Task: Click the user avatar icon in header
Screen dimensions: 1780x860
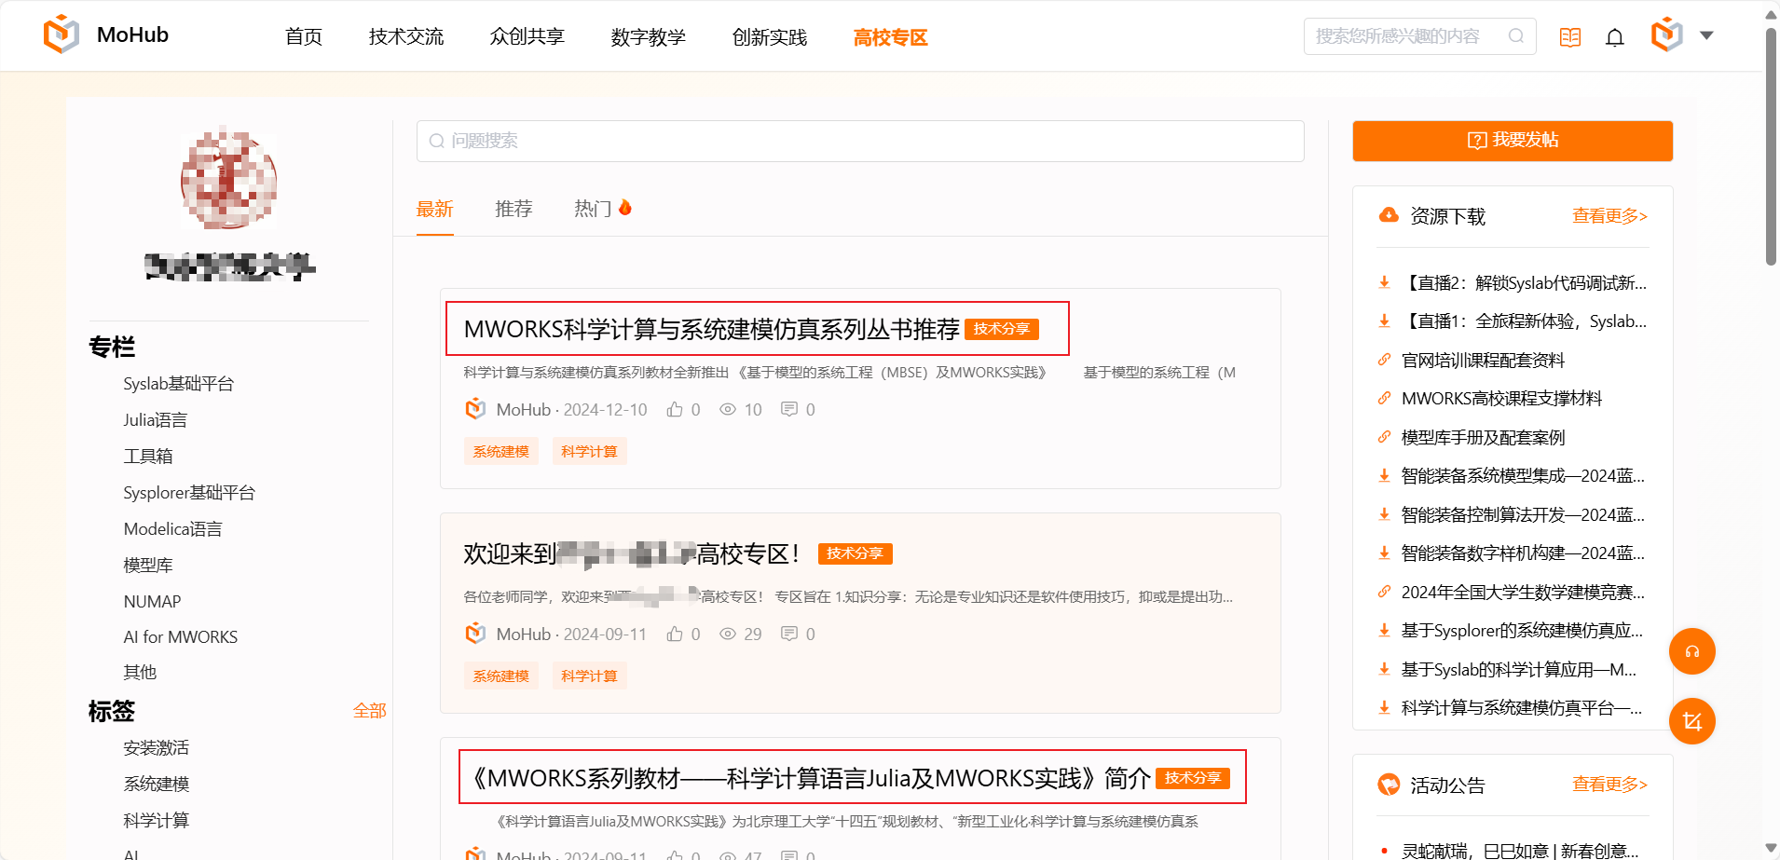Action: point(1667,35)
